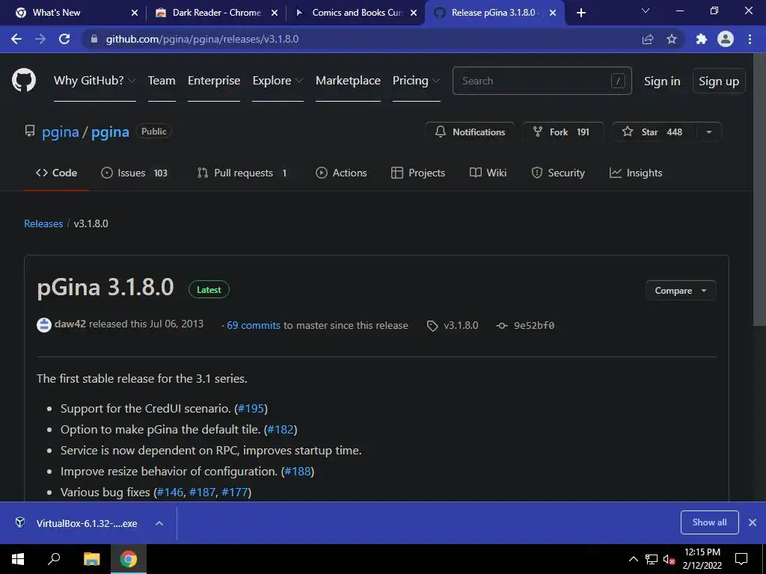This screenshot has width=766, height=574.
Task: Click the network tray icon
Action: click(x=652, y=559)
